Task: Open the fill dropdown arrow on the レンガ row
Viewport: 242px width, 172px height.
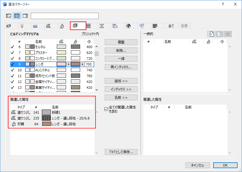Action: coord(68,64)
